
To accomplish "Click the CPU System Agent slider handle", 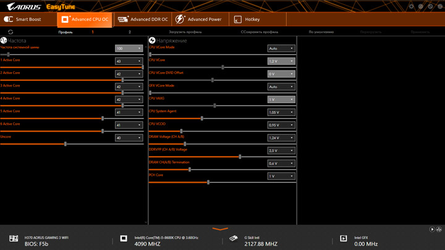I will click(x=201, y=119).
